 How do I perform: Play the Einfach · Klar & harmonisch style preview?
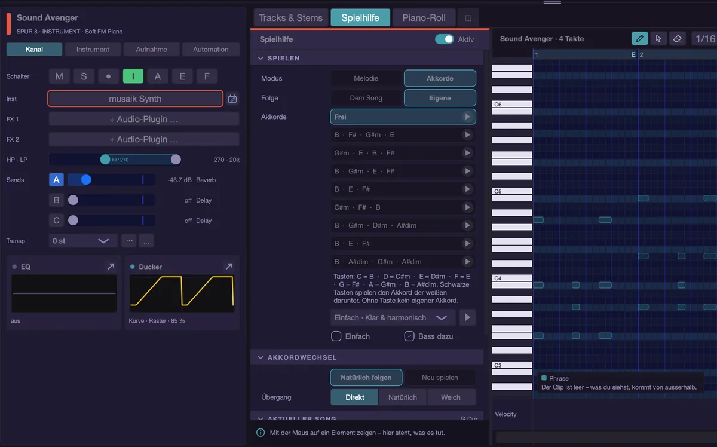pos(467,317)
